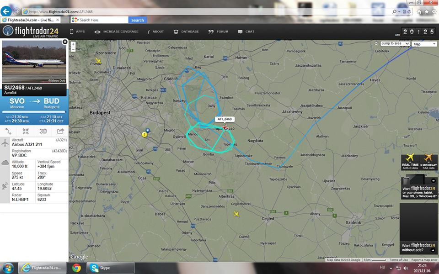
Task: Open the Map type dropdown
Action: 424,44
